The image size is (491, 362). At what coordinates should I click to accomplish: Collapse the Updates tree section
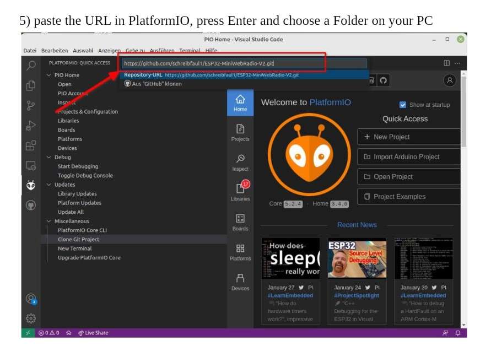49,185
